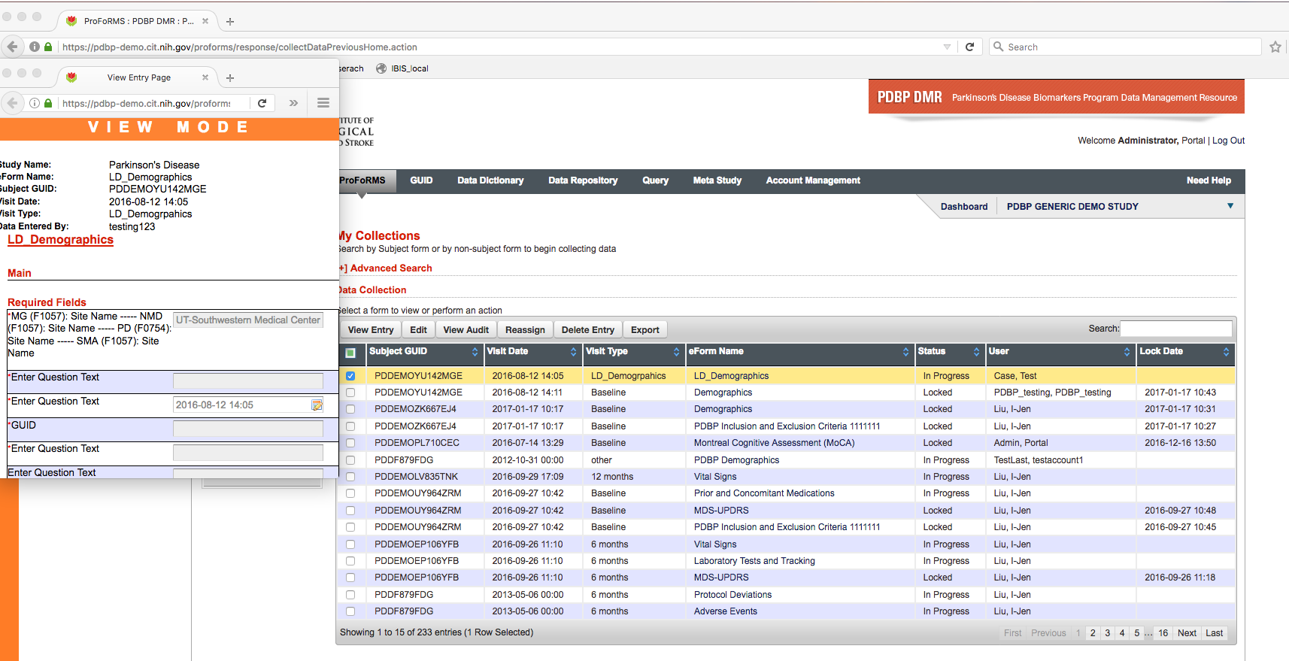Go to page 16 of entries
Screen dimensions: 1289x661
point(1163,633)
